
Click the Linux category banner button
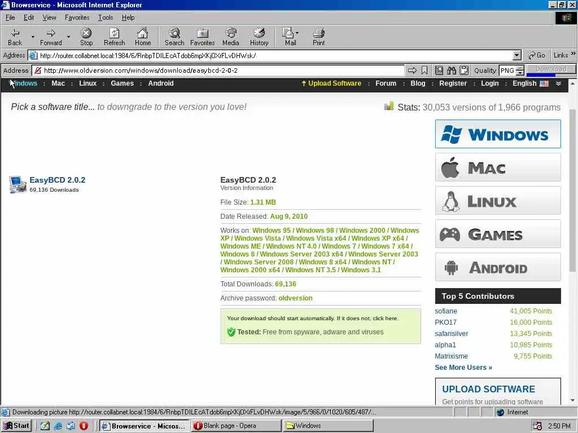pyautogui.click(x=498, y=200)
